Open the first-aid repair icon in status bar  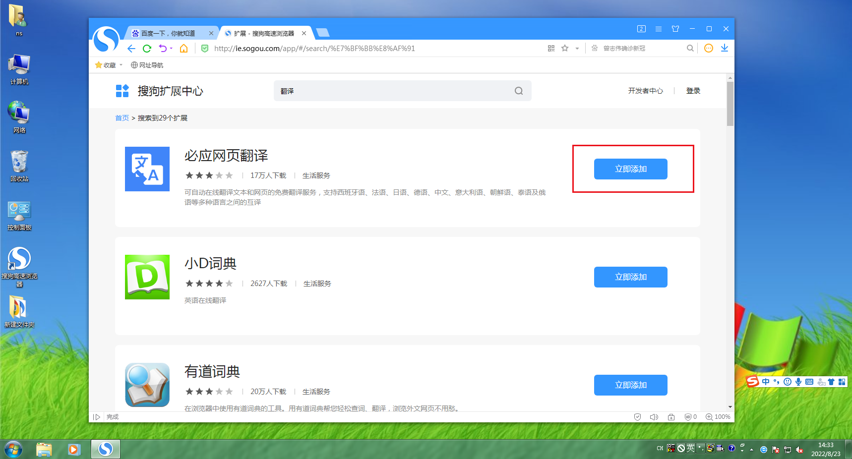click(x=671, y=417)
